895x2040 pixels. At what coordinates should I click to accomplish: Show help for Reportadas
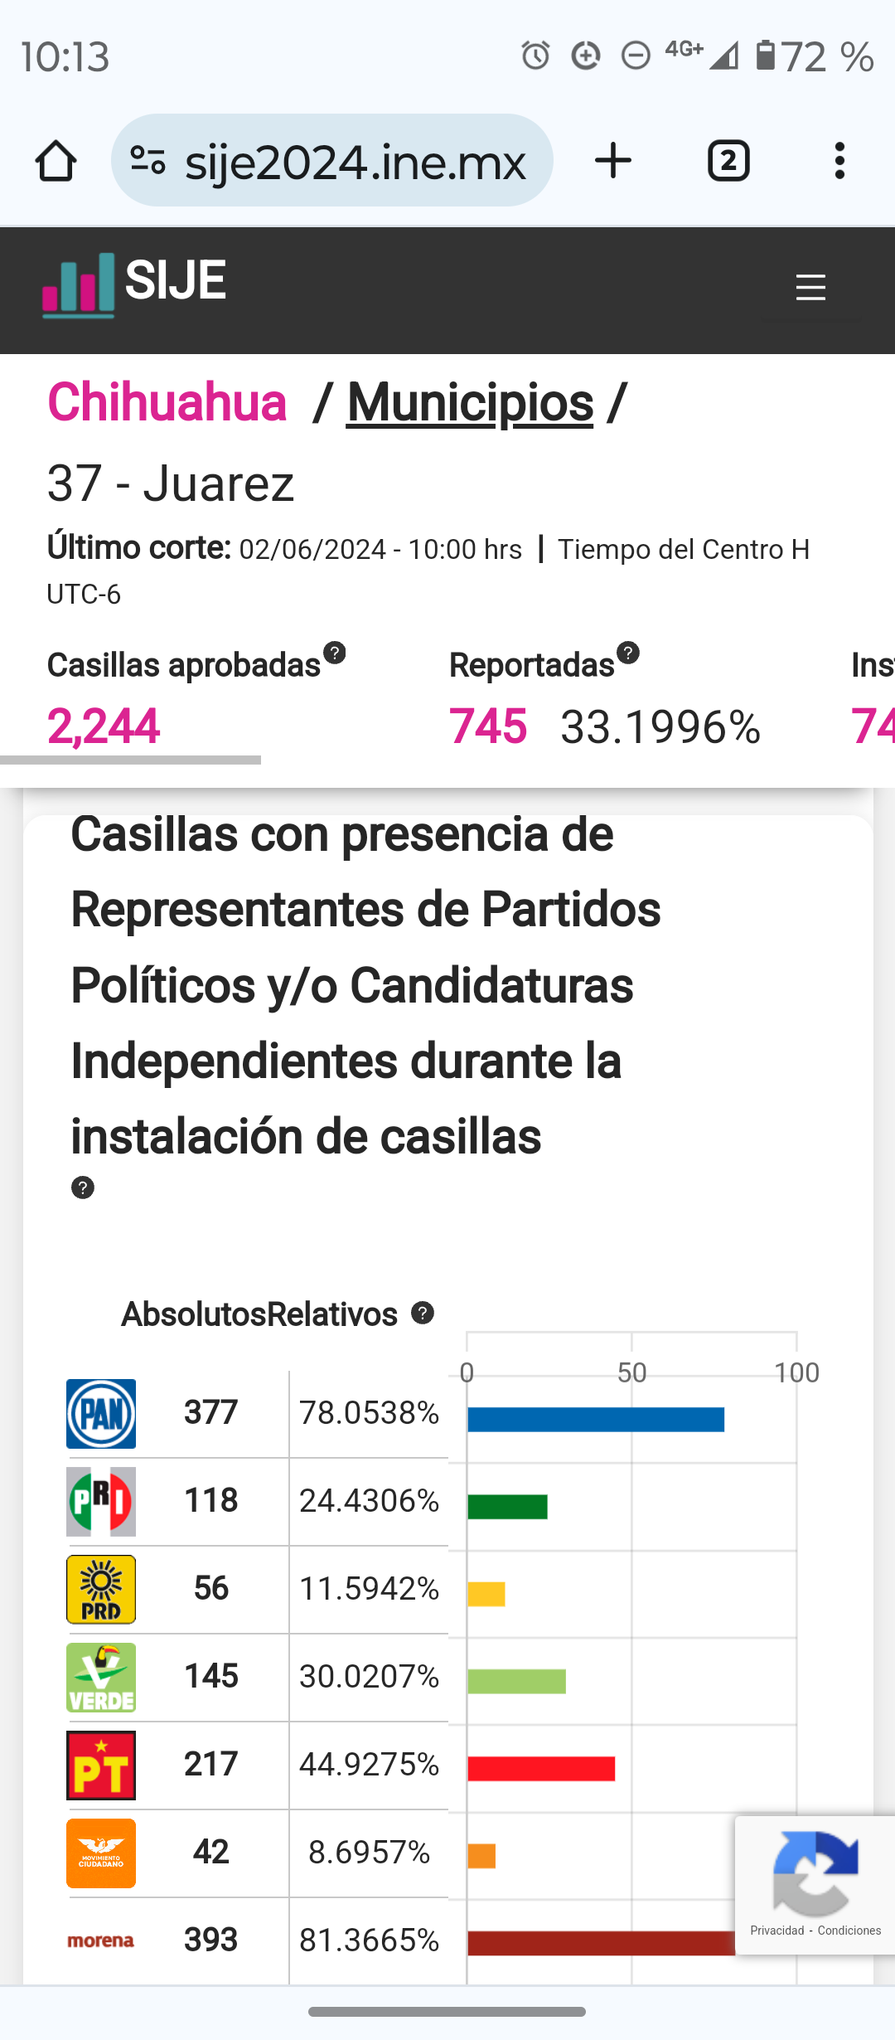click(x=628, y=653)
